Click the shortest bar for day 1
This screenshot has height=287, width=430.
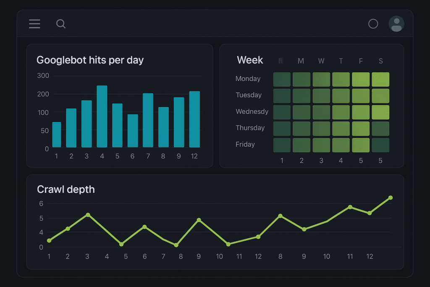point(57,134)
